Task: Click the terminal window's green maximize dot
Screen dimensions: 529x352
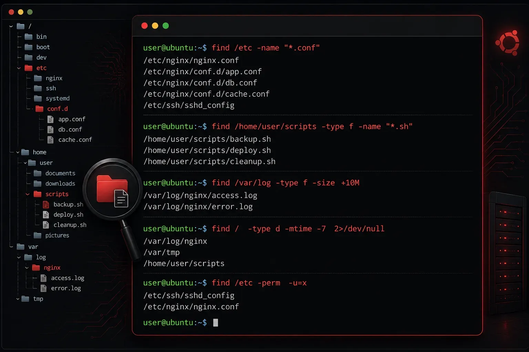Action: (166, 26)
